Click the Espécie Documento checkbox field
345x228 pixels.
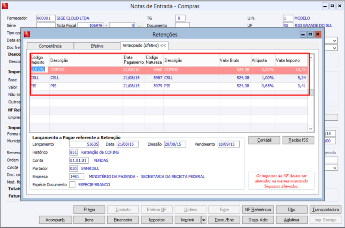coord(72,185)
